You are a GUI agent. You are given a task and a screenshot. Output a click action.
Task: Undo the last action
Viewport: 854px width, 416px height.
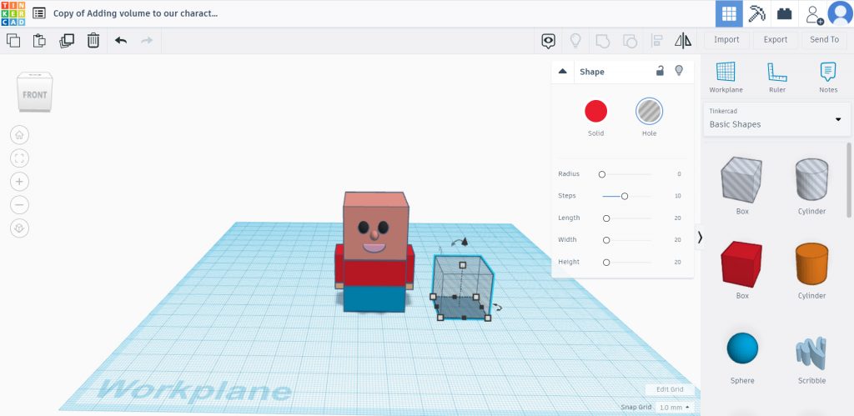[x=121, y=40]
